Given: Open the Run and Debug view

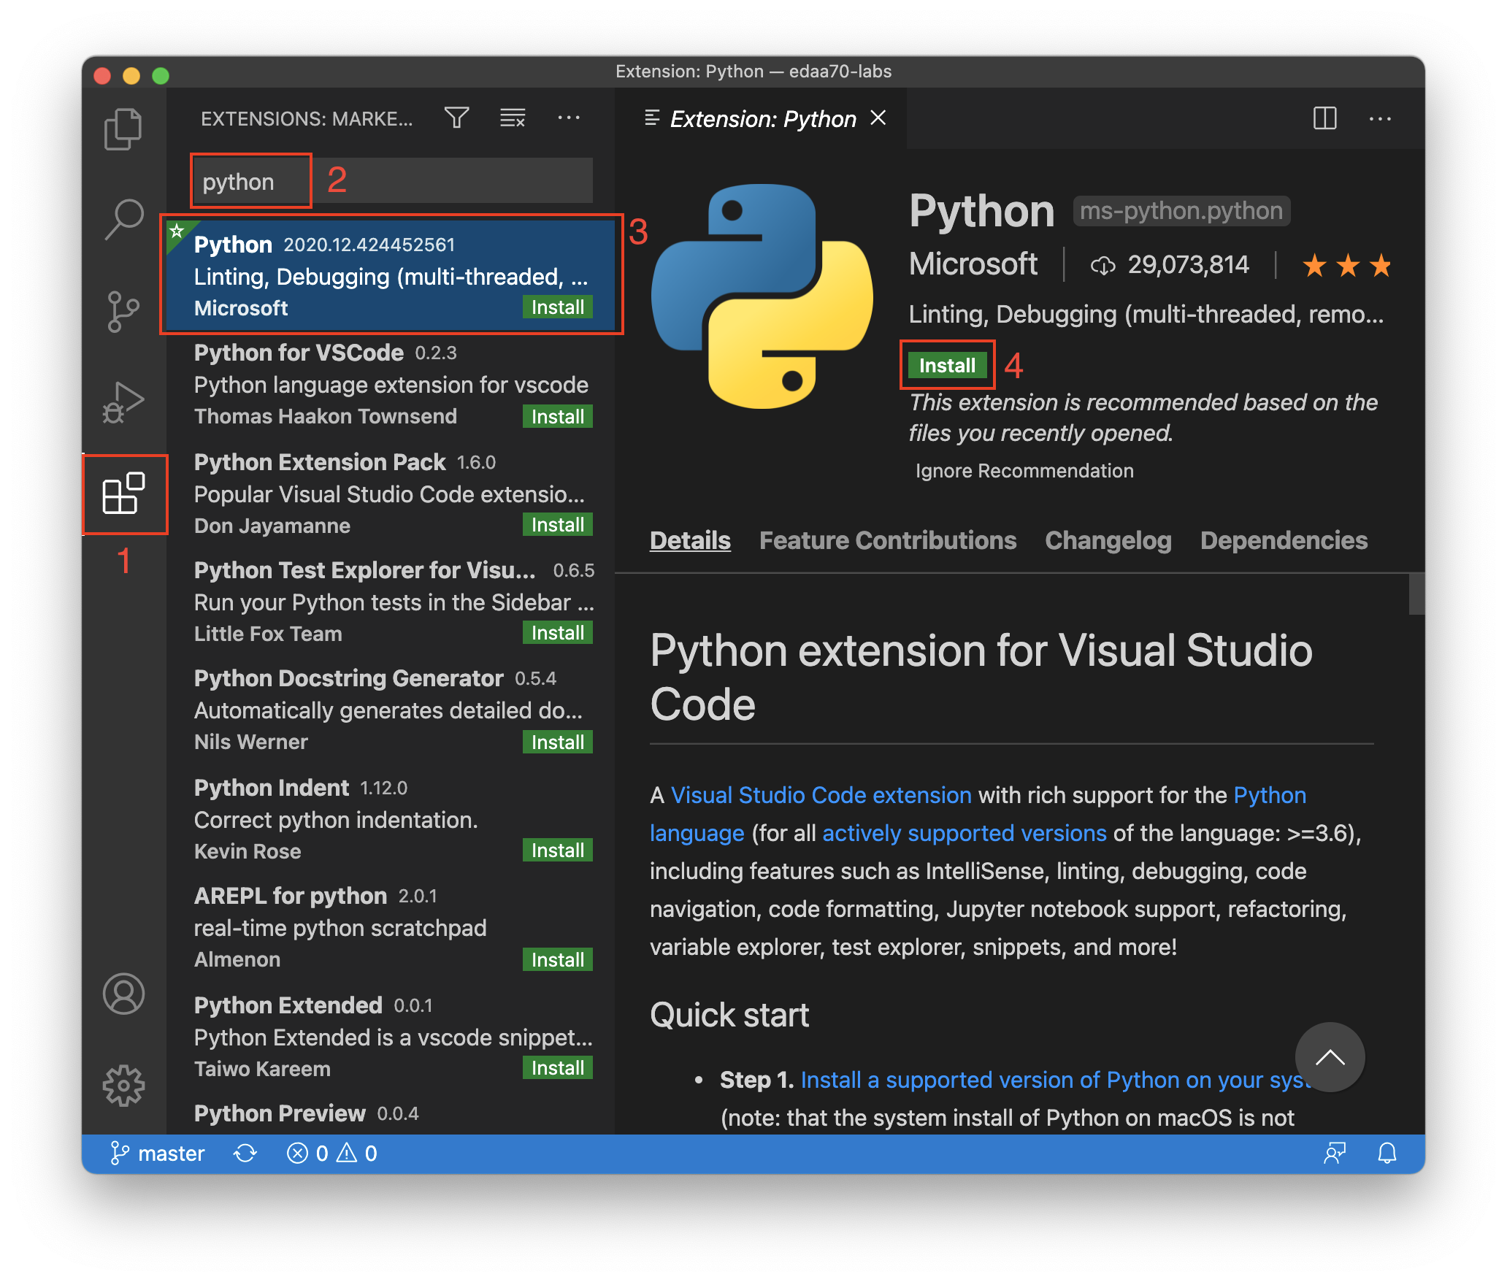Looking at the screenshot, I should pyautogui.click(x=123, y=402).
